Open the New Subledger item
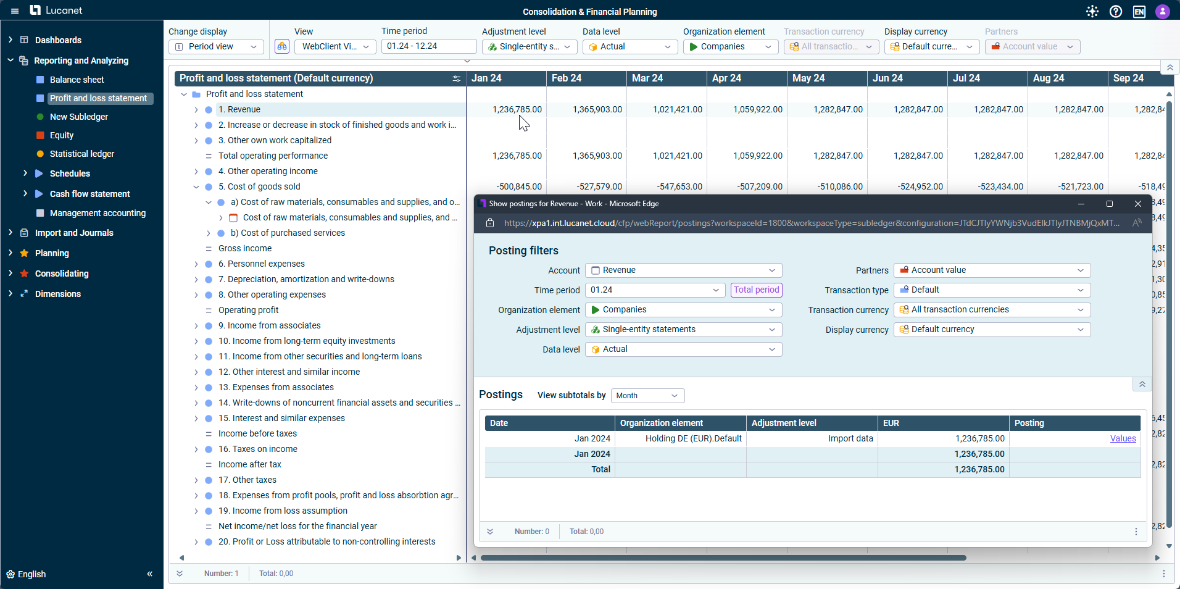 (79, 117)
